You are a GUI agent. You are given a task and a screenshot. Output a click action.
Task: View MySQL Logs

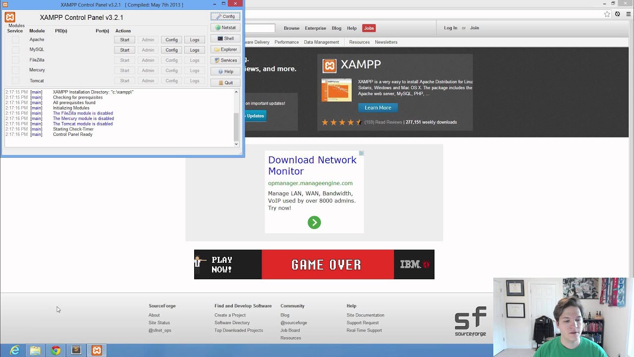(195, 50)
